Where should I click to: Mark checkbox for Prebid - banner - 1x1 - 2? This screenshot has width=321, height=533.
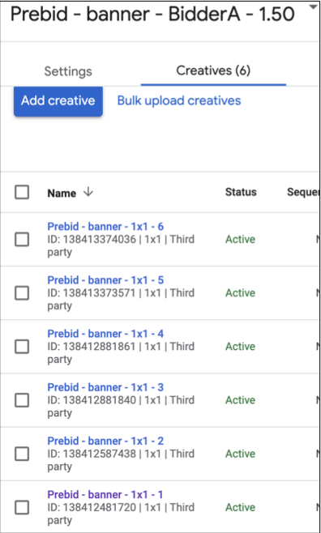tap(22, 454)
